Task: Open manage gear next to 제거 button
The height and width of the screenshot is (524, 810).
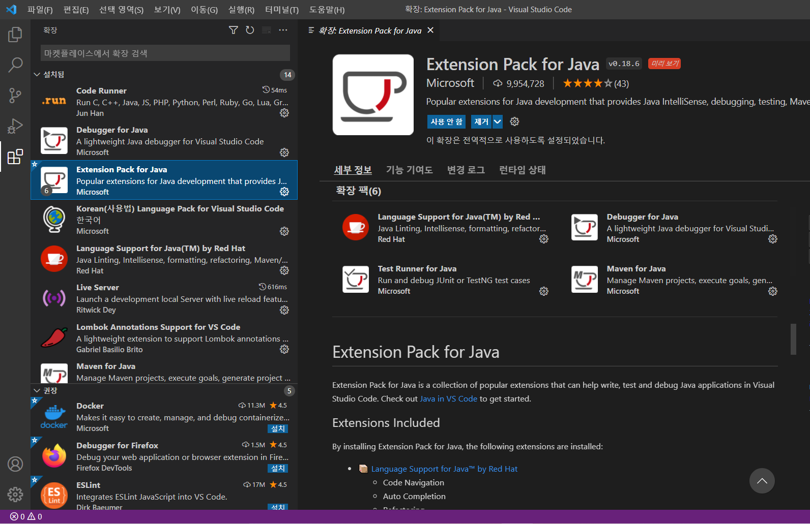Action: 514,121
